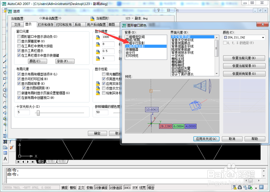
Task: Jump to last layout tab arrow
Action: pyautogui.click(x=33, y=162)
